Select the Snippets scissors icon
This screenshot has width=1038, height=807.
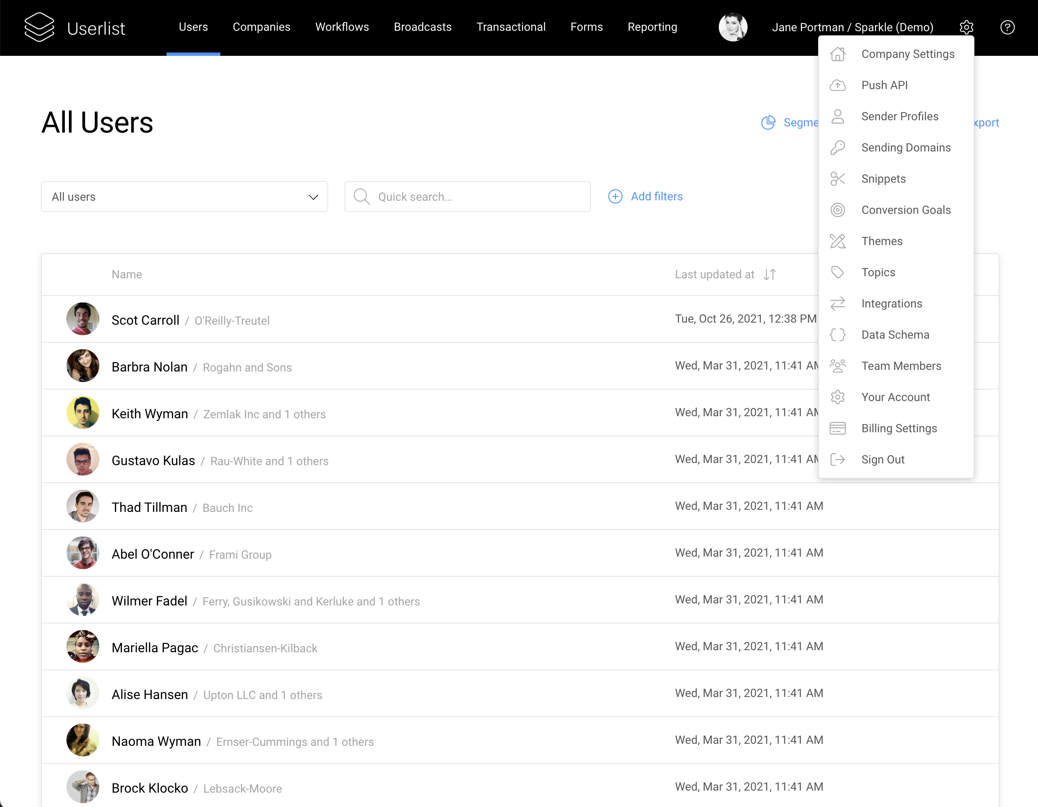point(838,178)
